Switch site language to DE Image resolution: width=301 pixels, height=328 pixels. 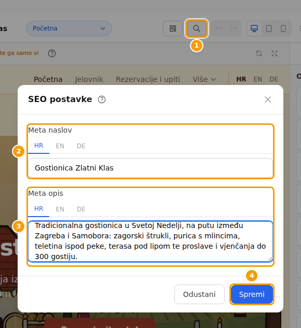[x=274, y=79]
